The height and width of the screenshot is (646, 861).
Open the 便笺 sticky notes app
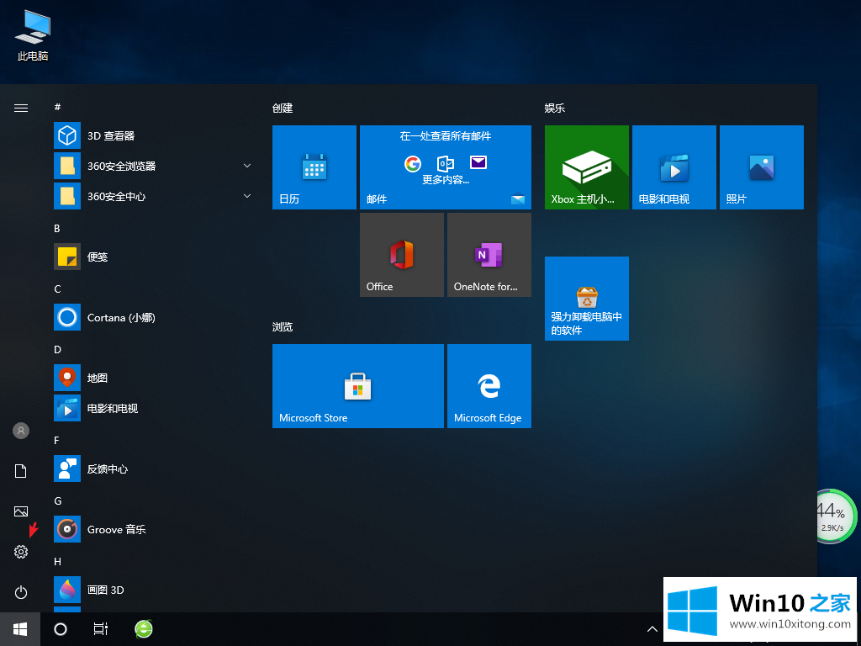point(153,257)
